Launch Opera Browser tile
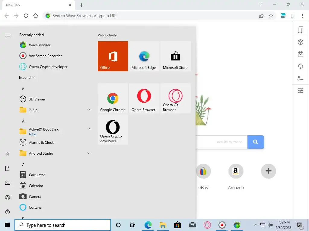Viewport: 309px width, 231px height. (x=144, y=98)
